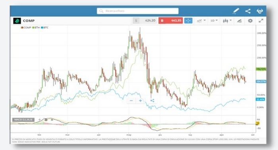Open chart settings gear icon
278x150 pixels.
[250, 21]
